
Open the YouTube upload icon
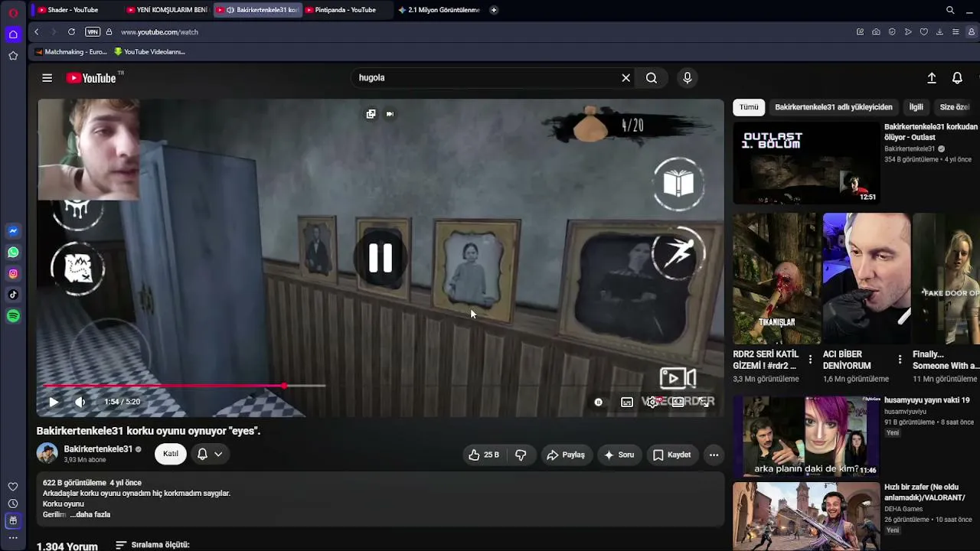pyautogui.click(x=931, y=78)
